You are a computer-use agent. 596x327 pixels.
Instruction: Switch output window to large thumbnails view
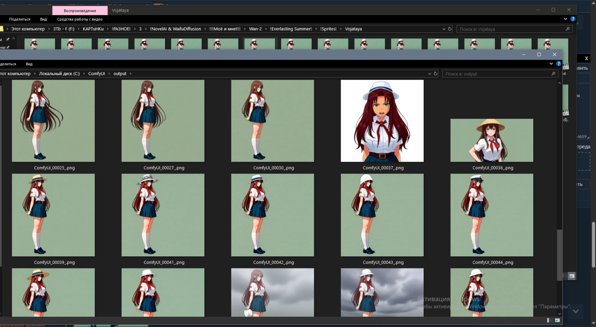pos(557,320)
